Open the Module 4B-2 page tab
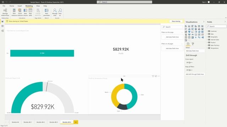The width and height of the screenshot is (227, 127). pyautogui.click(x=41, y=122)
